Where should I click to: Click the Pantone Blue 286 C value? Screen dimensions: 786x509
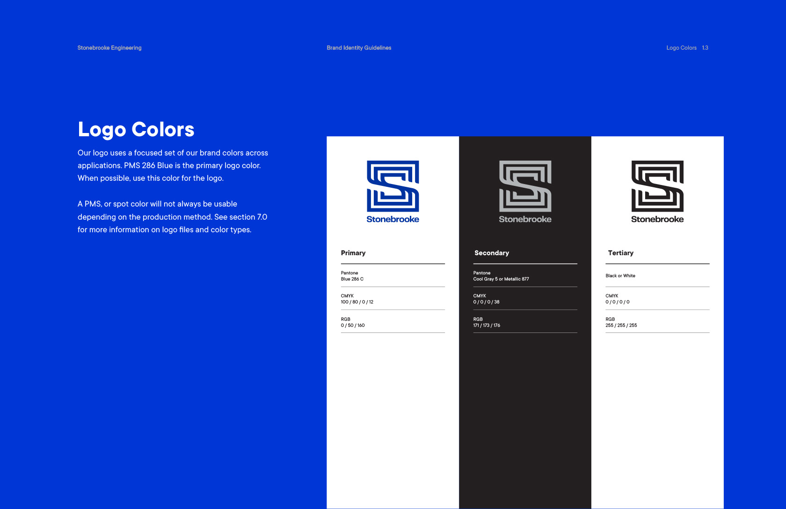[352, 276]
